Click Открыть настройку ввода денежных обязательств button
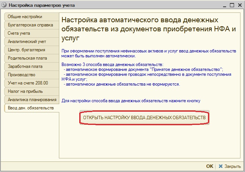Viewport: 245px width, 172px height. point(144,118)
